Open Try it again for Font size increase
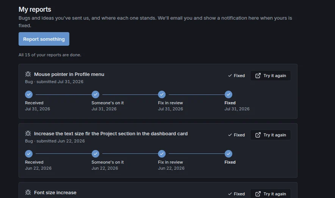Viewport: 335px width, 198px height. coord(271,194)
